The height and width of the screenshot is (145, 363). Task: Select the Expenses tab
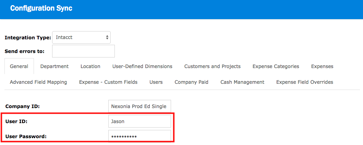click(322, 66)
